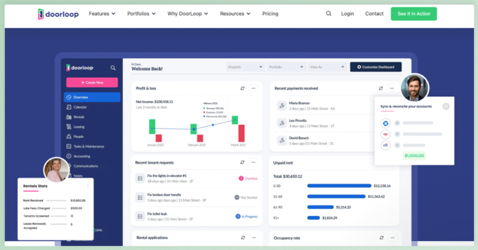Open the Login link
The width and height of the screenshot is (478, 250).
click(x=347, y=14)
